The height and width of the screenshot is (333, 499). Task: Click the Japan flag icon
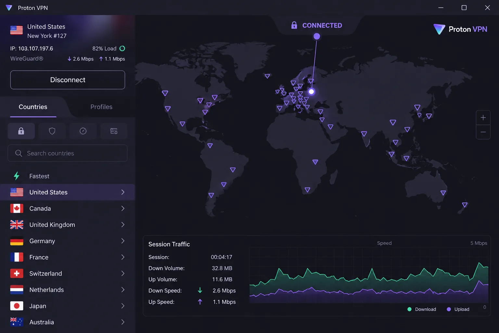click(17, 306)
